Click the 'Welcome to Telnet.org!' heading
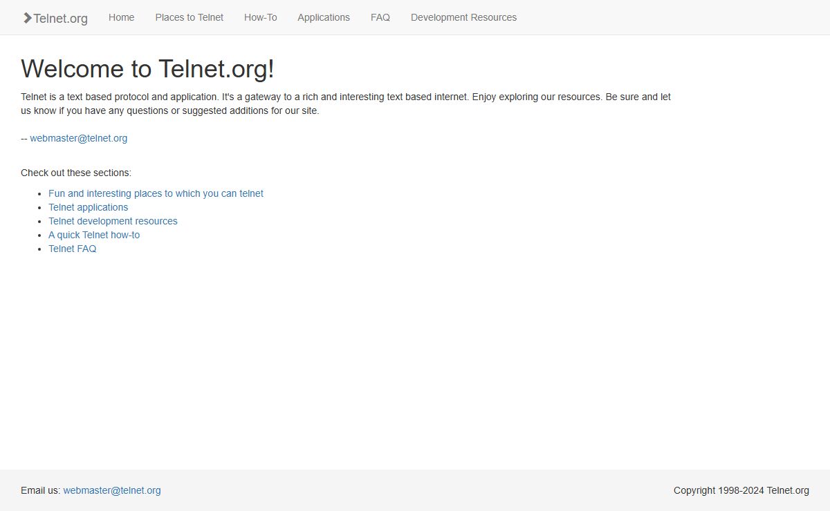Screen dimensions: 830x511 pyautogui.click(x=147, y=69)
